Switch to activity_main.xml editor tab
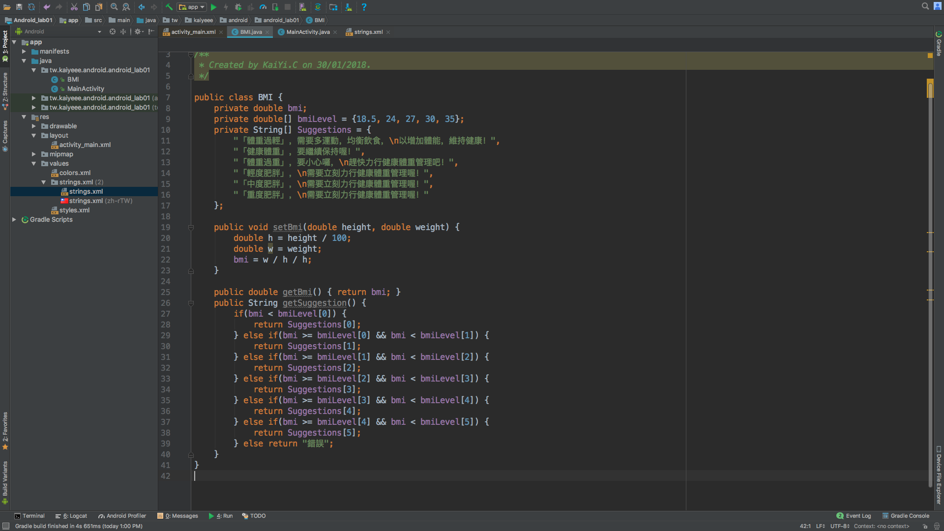The image size is (944, 531). click(193, 32)
